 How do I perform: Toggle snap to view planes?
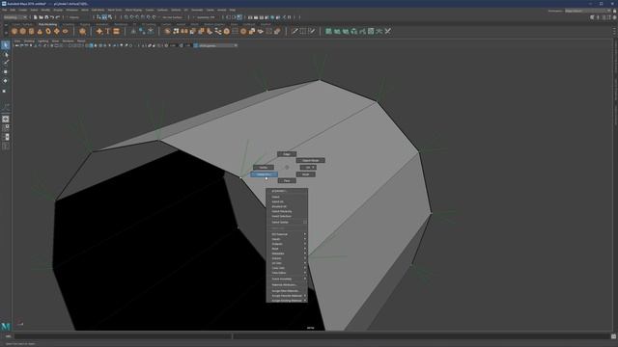point(149,17)
